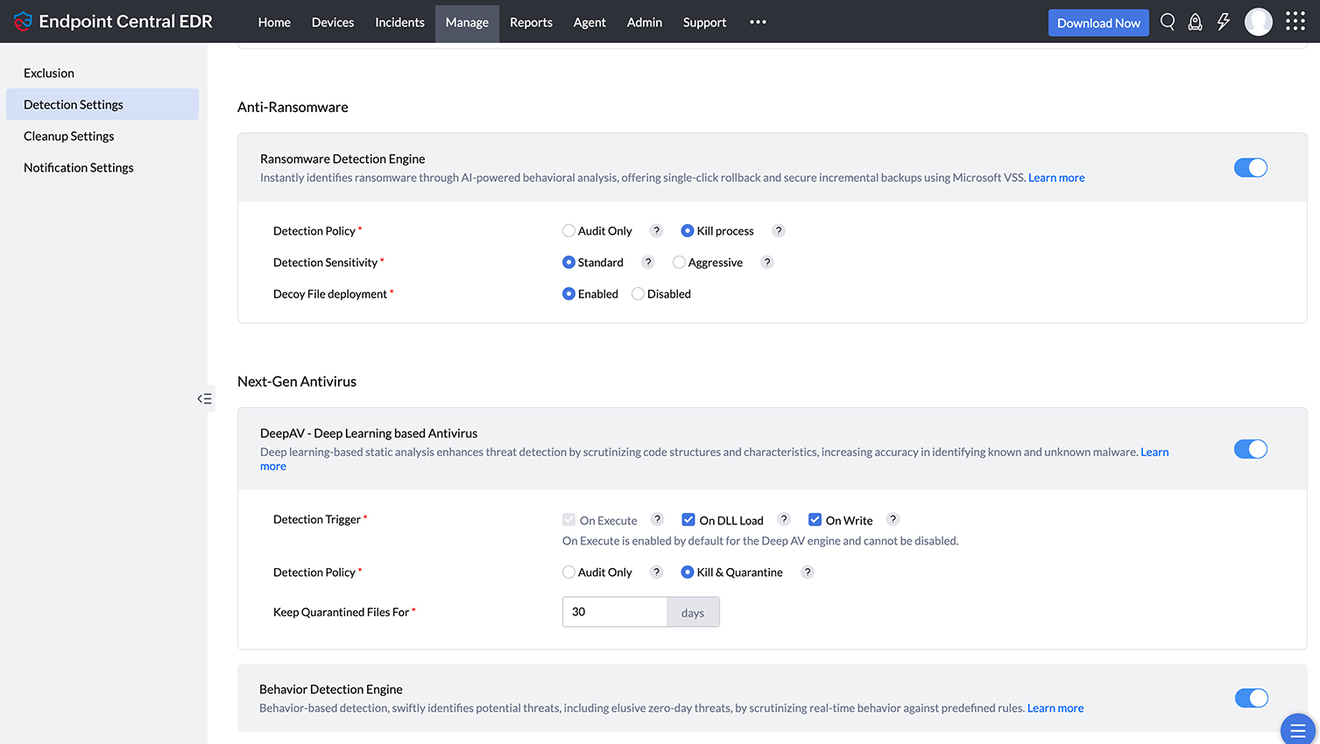
Task: Show help for ransomware Audit Only option
Action: click(656, 231)
